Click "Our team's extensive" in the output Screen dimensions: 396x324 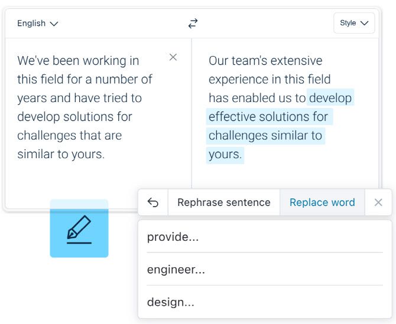coord(265,61)
